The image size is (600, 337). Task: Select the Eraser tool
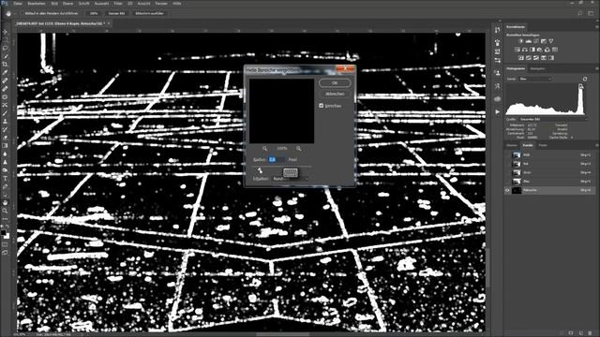point(5,138)
